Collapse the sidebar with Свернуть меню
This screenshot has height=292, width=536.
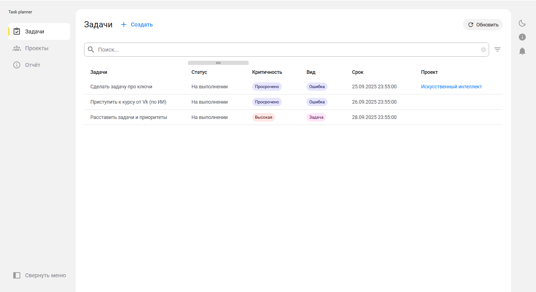(39, 275)
